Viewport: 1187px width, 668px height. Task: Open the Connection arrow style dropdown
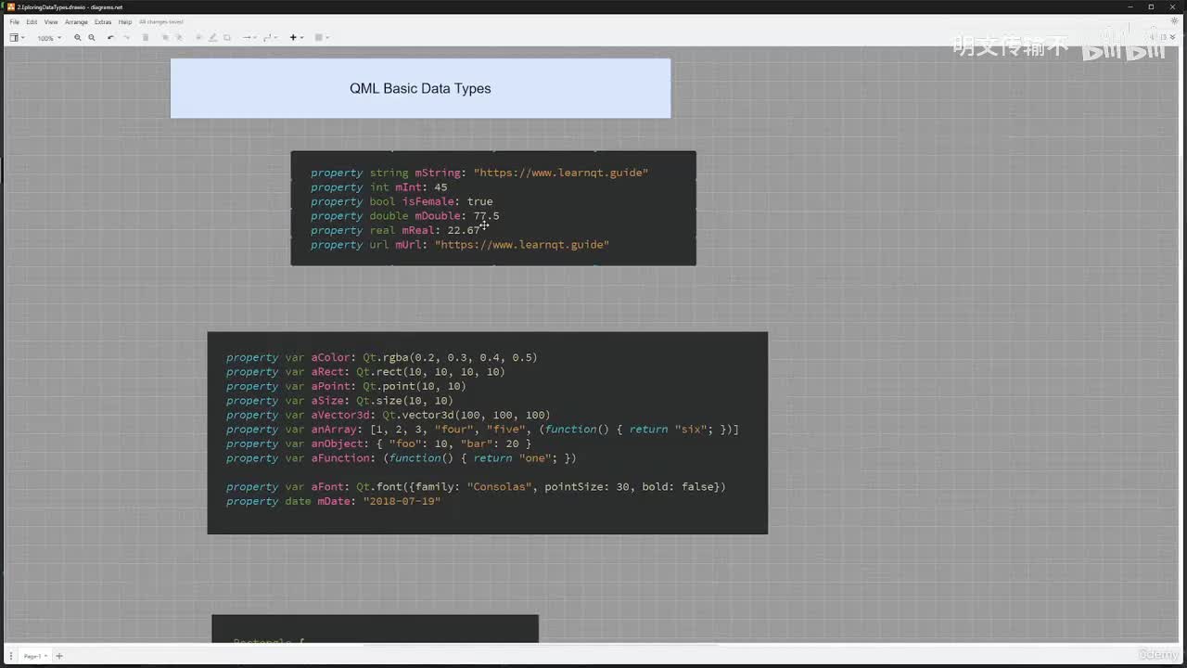point(249,38)
